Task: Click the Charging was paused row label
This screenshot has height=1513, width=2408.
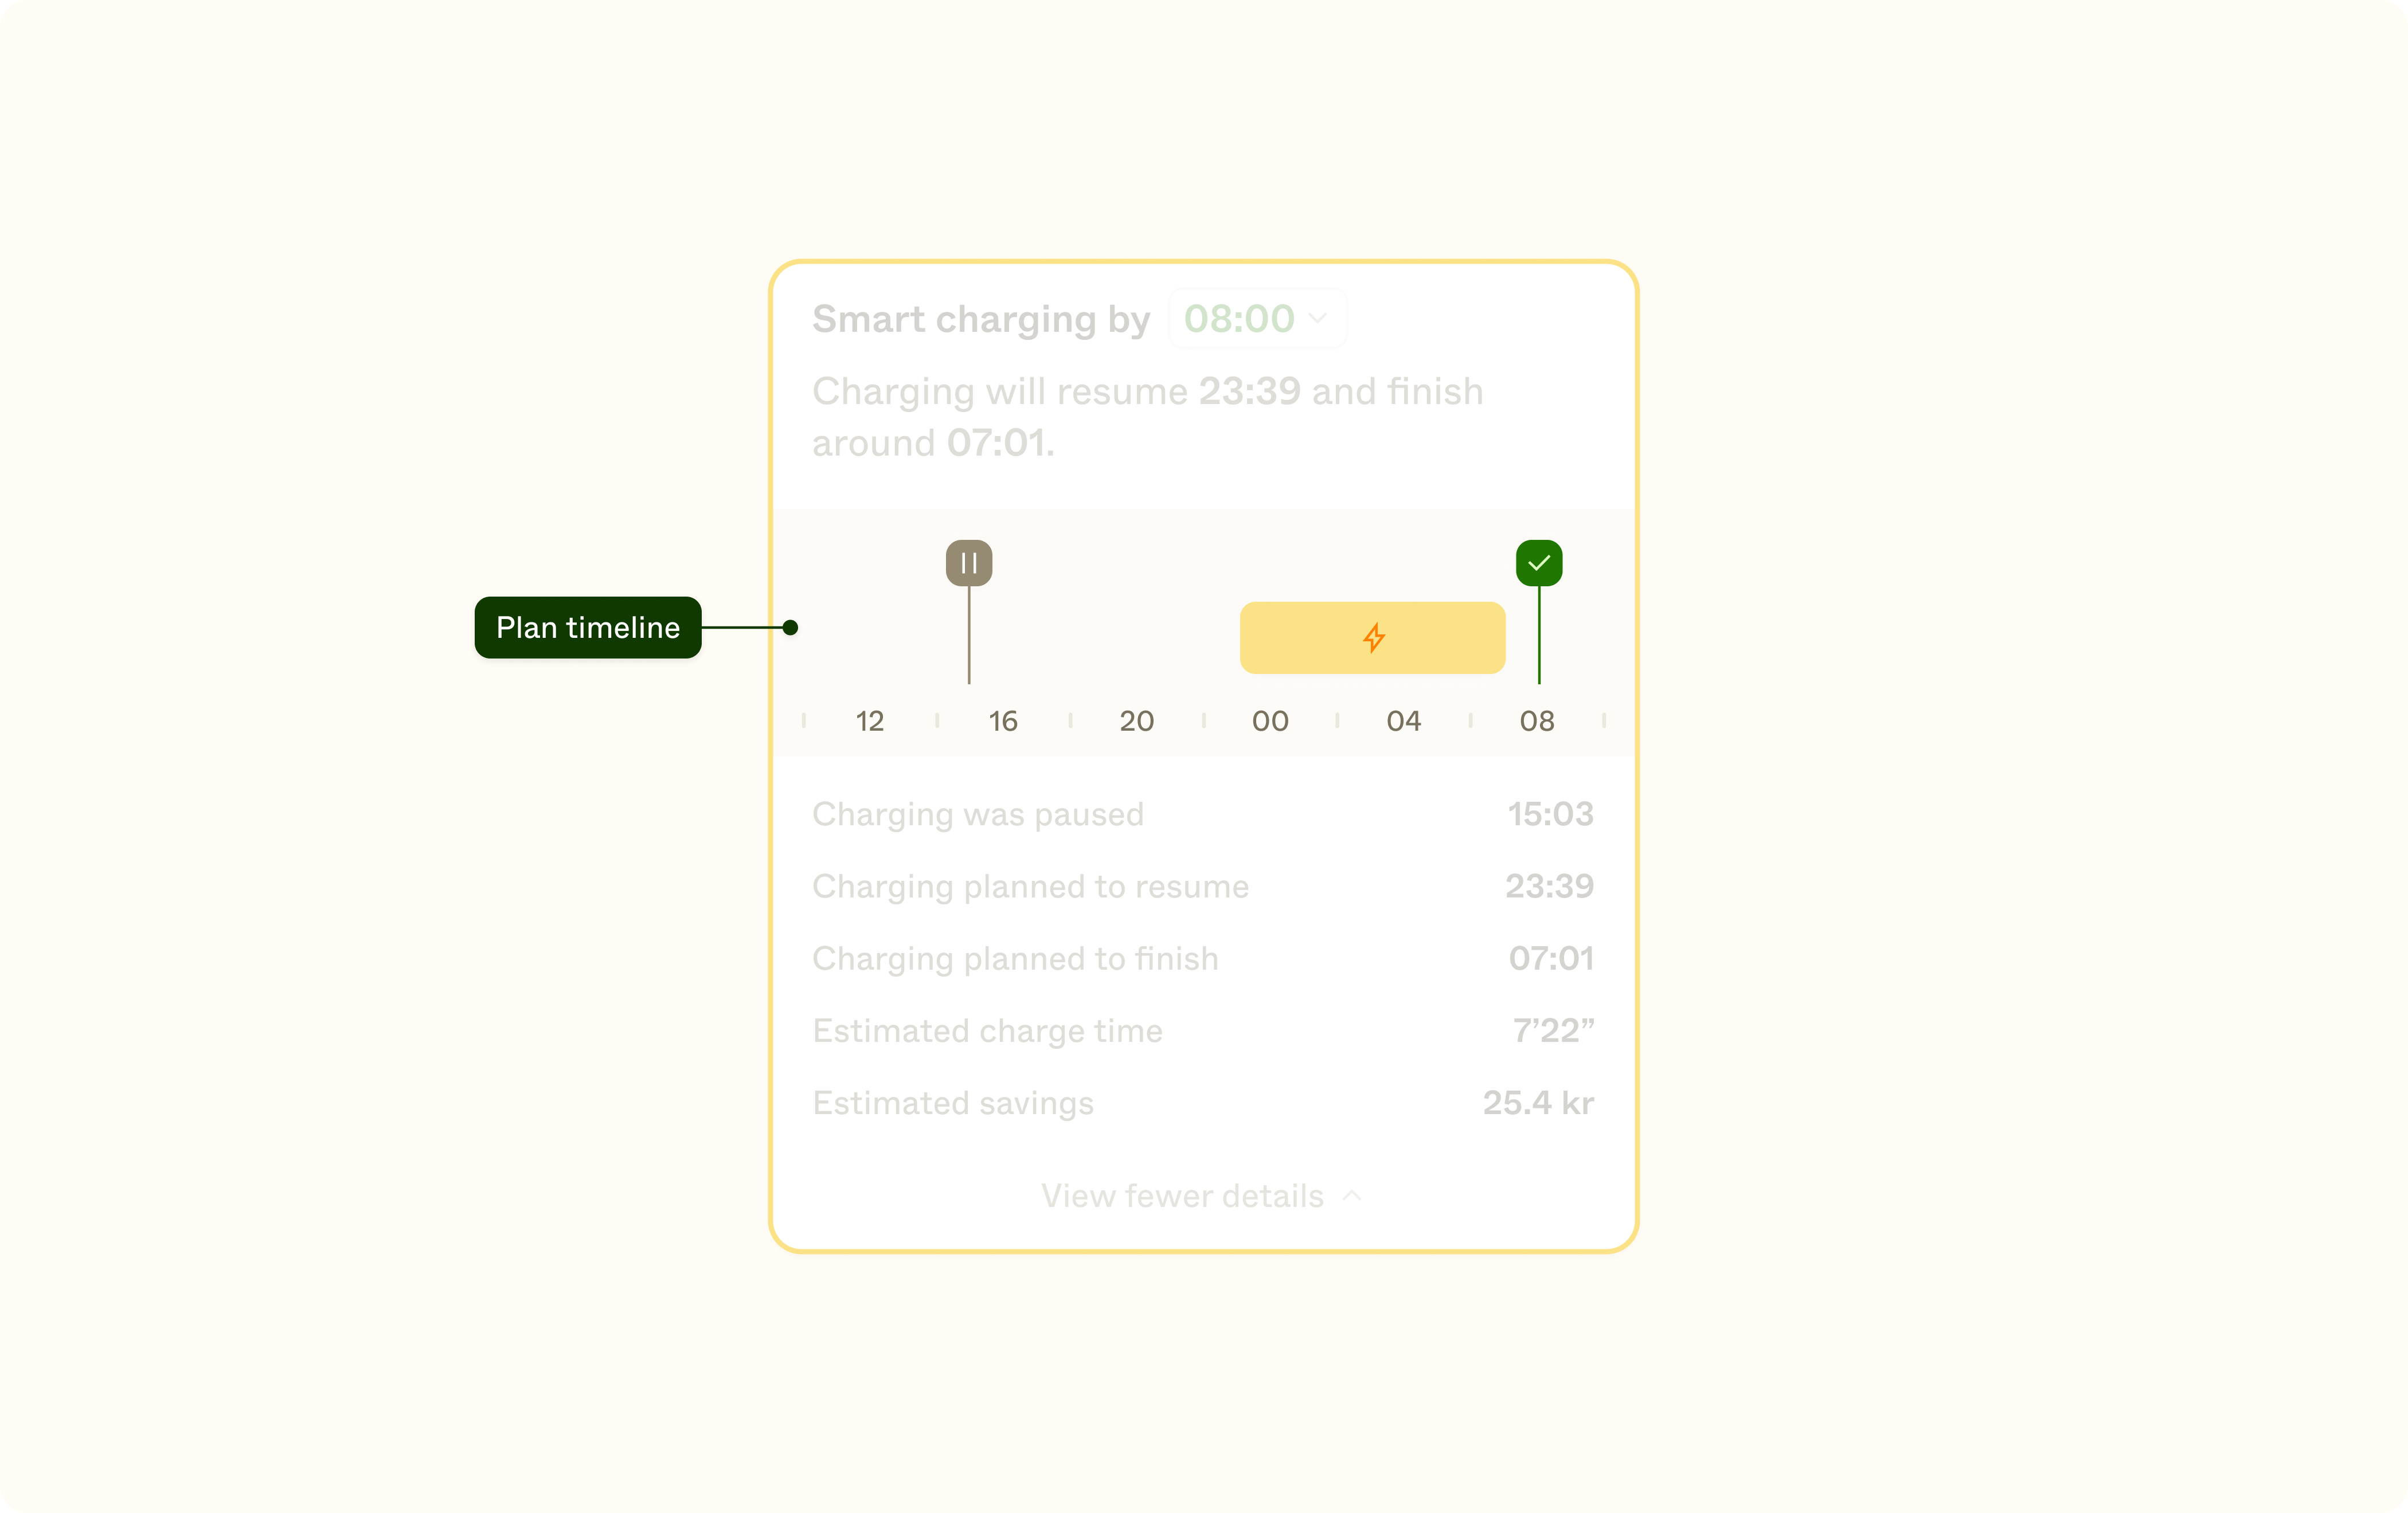Action: coord(977,814)
